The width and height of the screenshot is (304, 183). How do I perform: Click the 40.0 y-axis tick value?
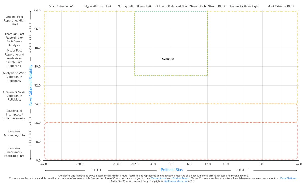pyautogui.click(x=37, y=66)
